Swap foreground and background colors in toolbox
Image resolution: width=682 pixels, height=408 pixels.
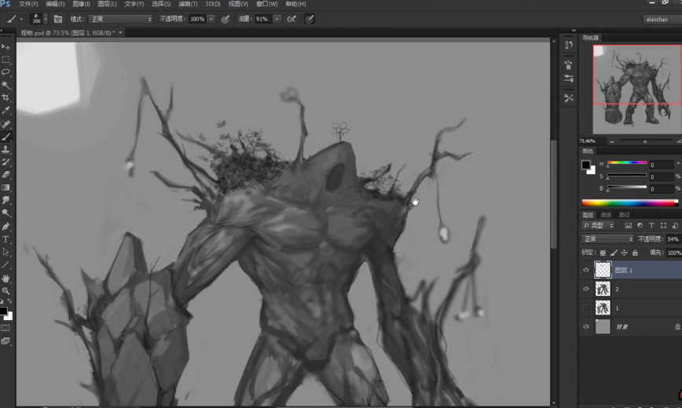point(9,301)
